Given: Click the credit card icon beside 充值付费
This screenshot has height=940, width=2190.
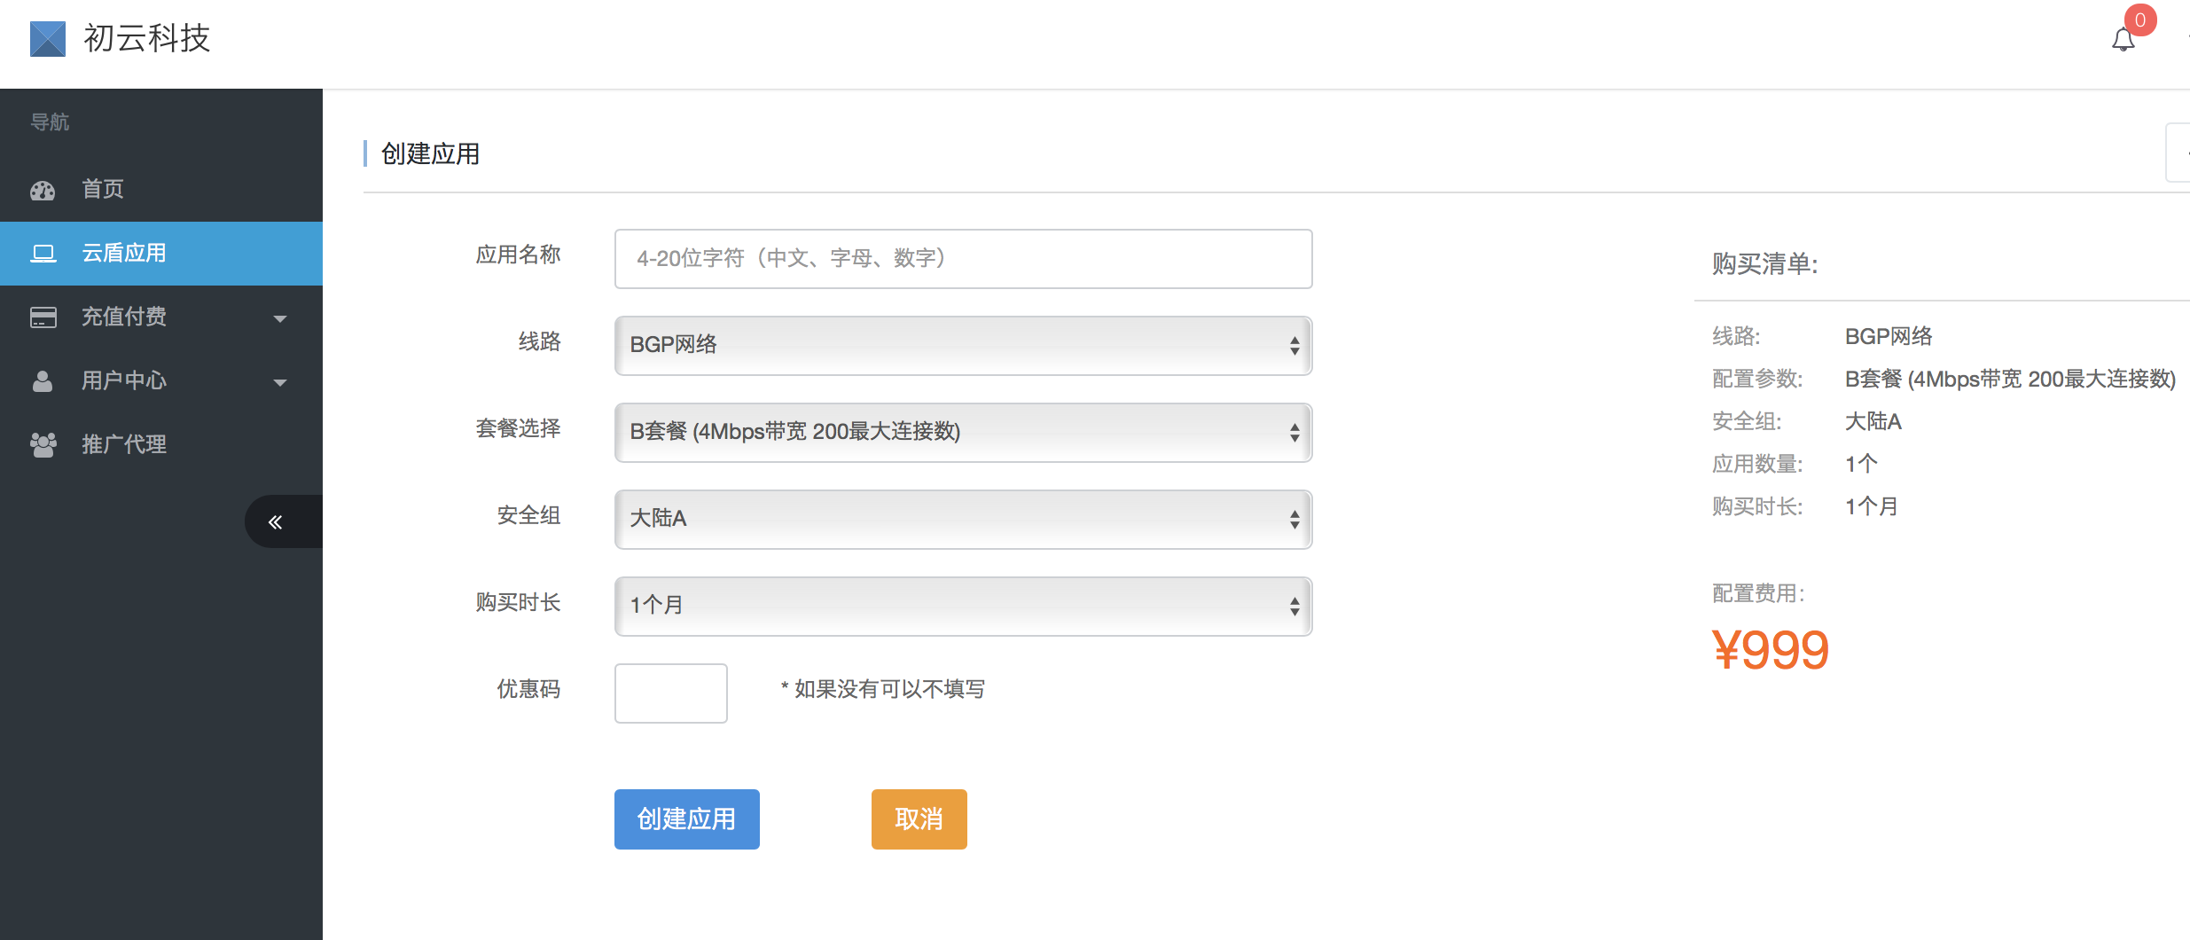Looking at the screenshot, I should point(43,317).
